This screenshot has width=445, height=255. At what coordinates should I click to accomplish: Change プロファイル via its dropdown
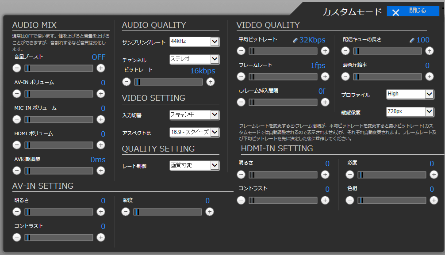pos(410,94)
